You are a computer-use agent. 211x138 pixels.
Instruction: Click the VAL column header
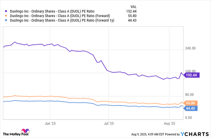pyautogui.click(x=133, y=7)
